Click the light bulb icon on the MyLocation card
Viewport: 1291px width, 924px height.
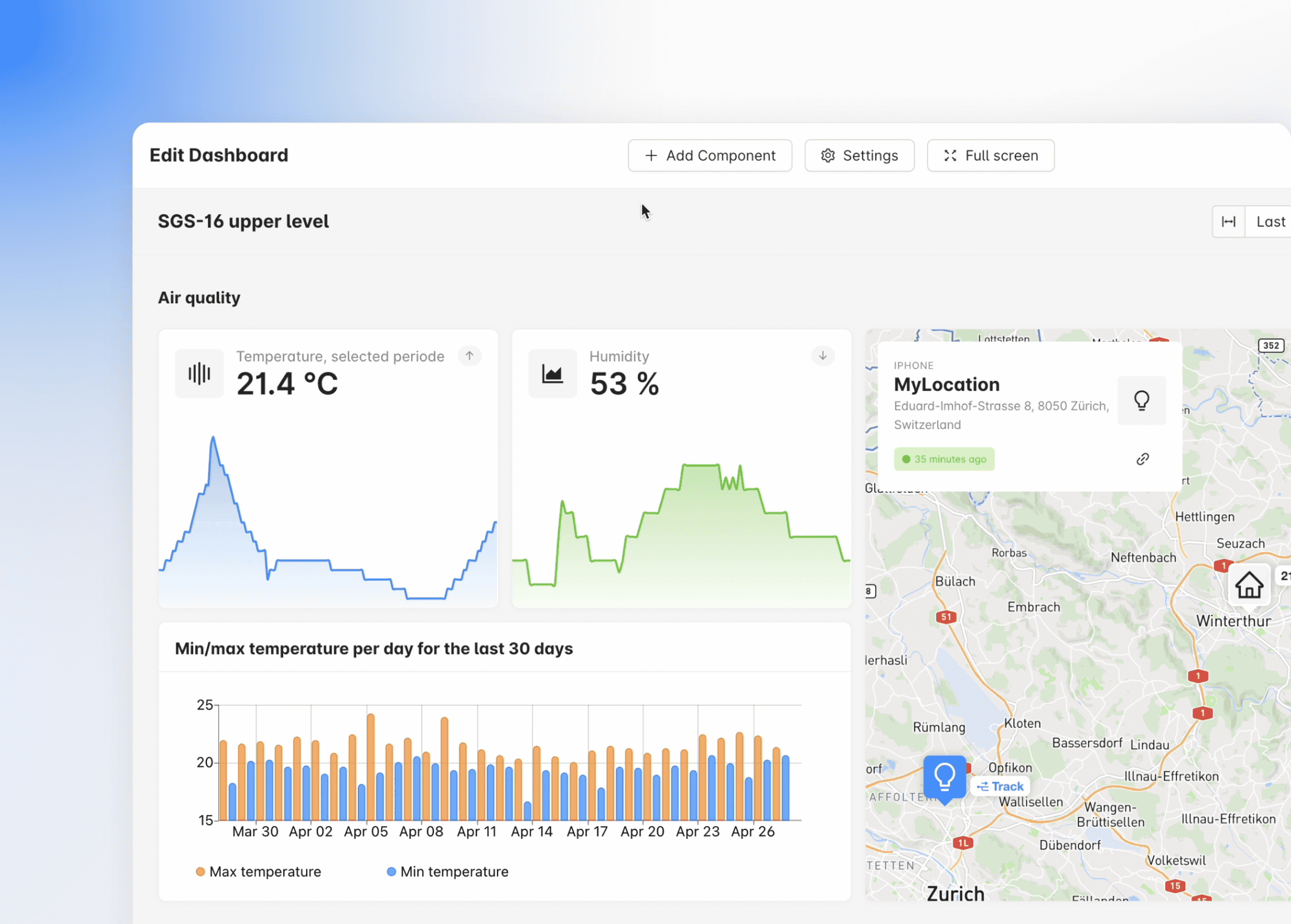point(1141,400)
